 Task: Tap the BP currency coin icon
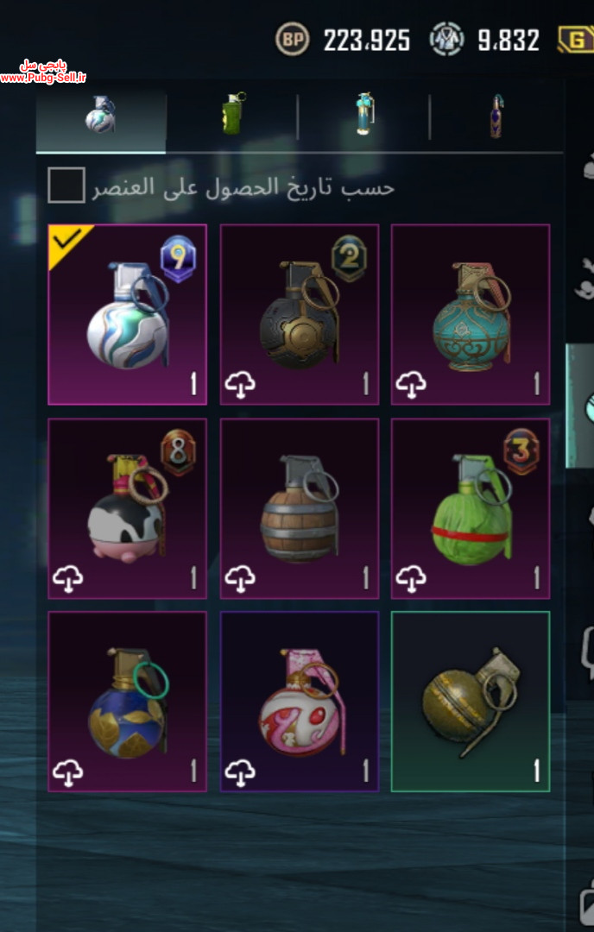[292, 39]
